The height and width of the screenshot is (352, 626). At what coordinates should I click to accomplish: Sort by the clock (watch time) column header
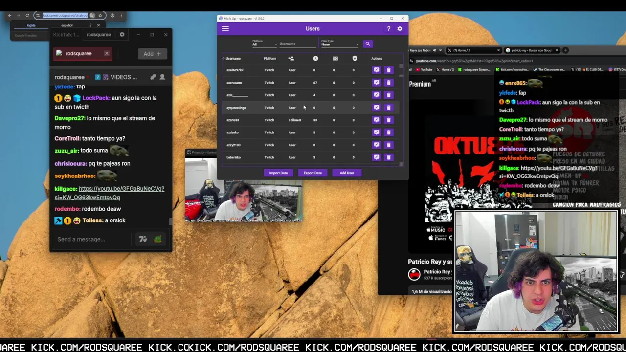point(315,58)
